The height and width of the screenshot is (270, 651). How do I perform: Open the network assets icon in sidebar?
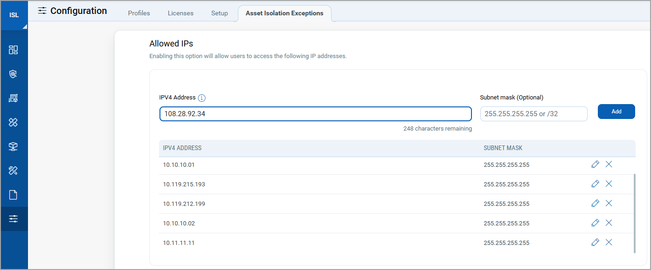click(x=14, y=146)
